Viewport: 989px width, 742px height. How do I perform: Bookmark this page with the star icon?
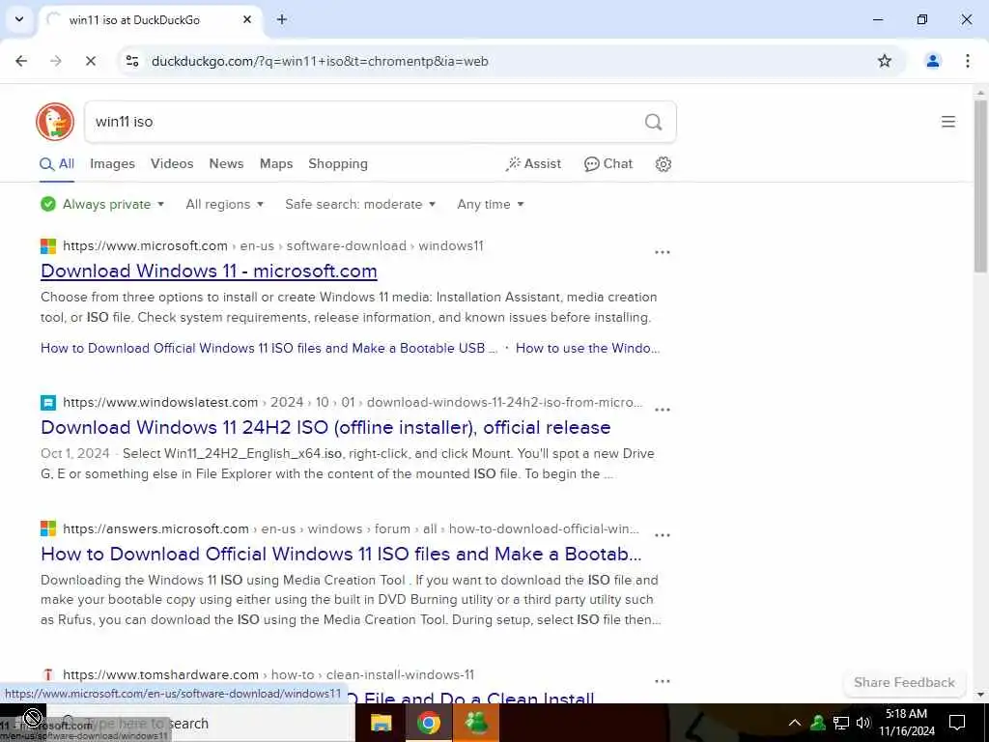click(x=885, y=61)
